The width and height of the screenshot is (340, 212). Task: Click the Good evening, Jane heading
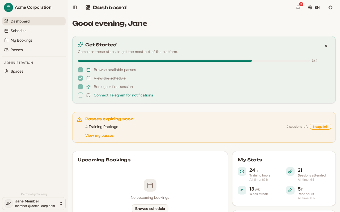(x=110, y=23)
